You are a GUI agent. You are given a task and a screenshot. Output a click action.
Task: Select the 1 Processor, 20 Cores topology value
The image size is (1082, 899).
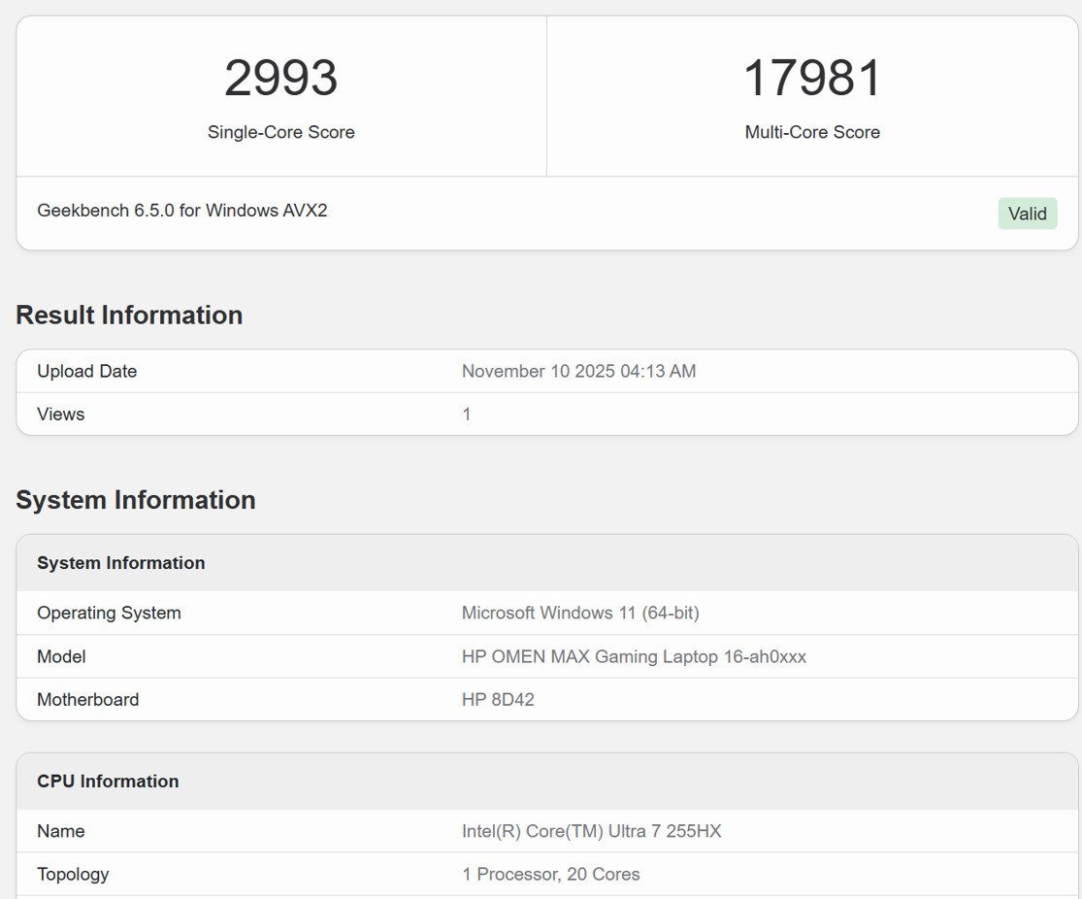pos(550,874)
